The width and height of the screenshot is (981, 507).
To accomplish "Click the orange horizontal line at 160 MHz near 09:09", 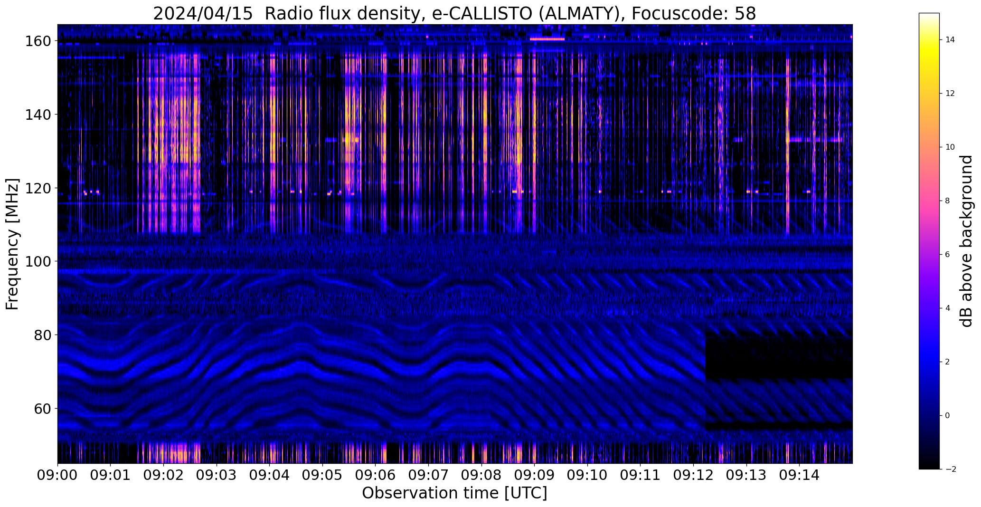I will click(x=547, y=39).
